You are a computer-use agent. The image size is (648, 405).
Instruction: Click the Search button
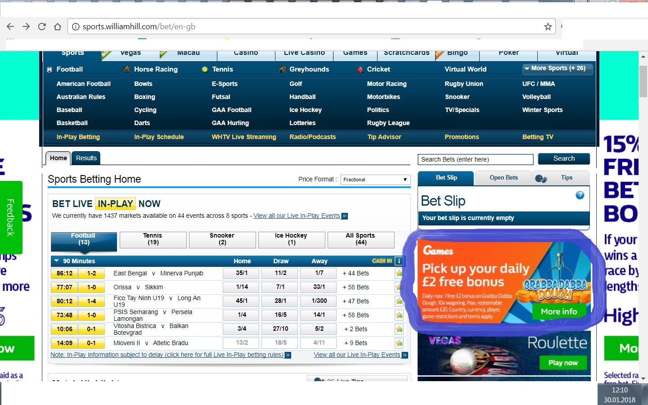tap(564, 158)
